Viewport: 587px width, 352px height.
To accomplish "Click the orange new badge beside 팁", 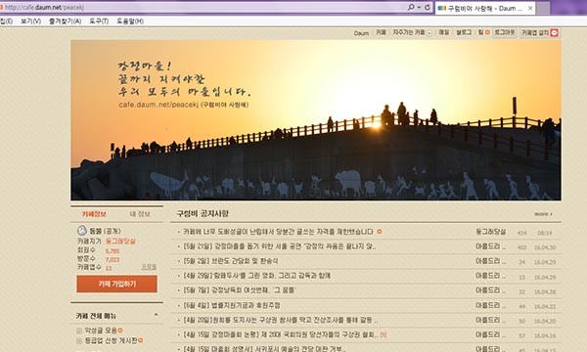I will (487, 32).
